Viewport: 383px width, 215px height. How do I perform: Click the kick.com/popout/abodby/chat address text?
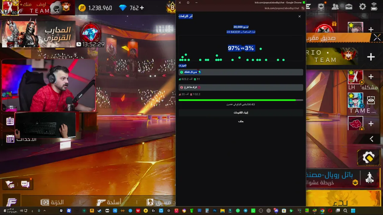coord(282,8)
